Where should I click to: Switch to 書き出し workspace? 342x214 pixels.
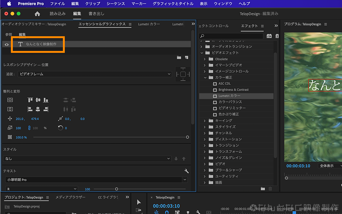pos(96,14)
